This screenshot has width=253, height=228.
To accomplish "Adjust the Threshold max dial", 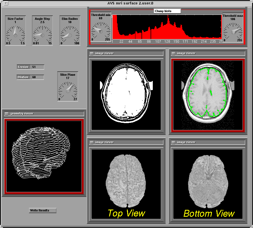I will (233, 31).
